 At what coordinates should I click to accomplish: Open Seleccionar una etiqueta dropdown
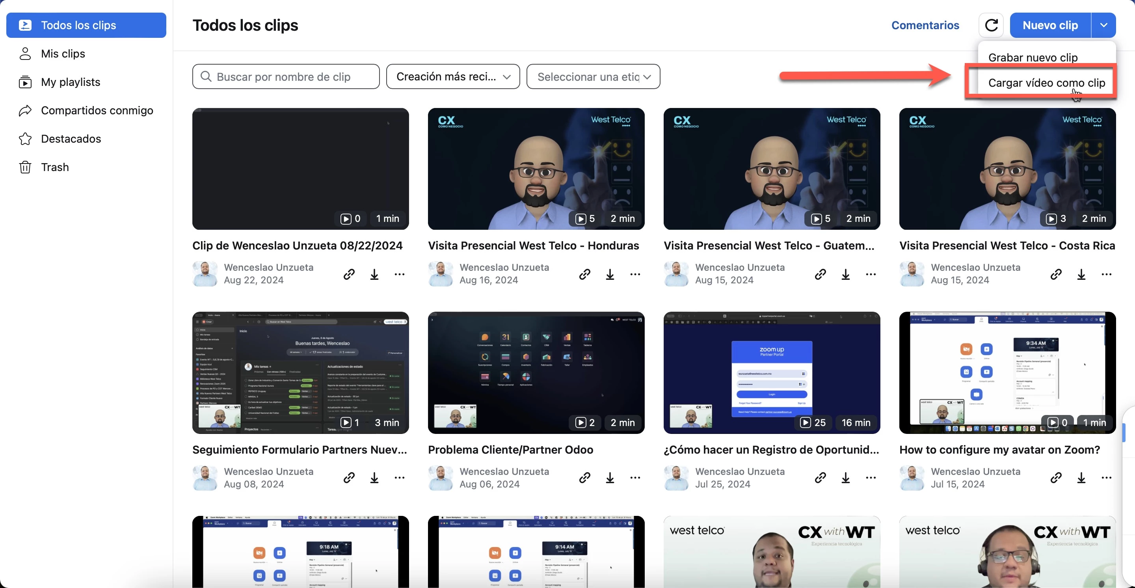[x=593, y=76]
